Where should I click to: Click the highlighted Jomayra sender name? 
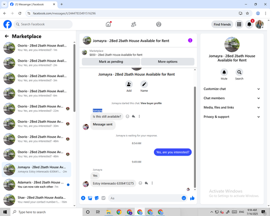tap(97, 110)
